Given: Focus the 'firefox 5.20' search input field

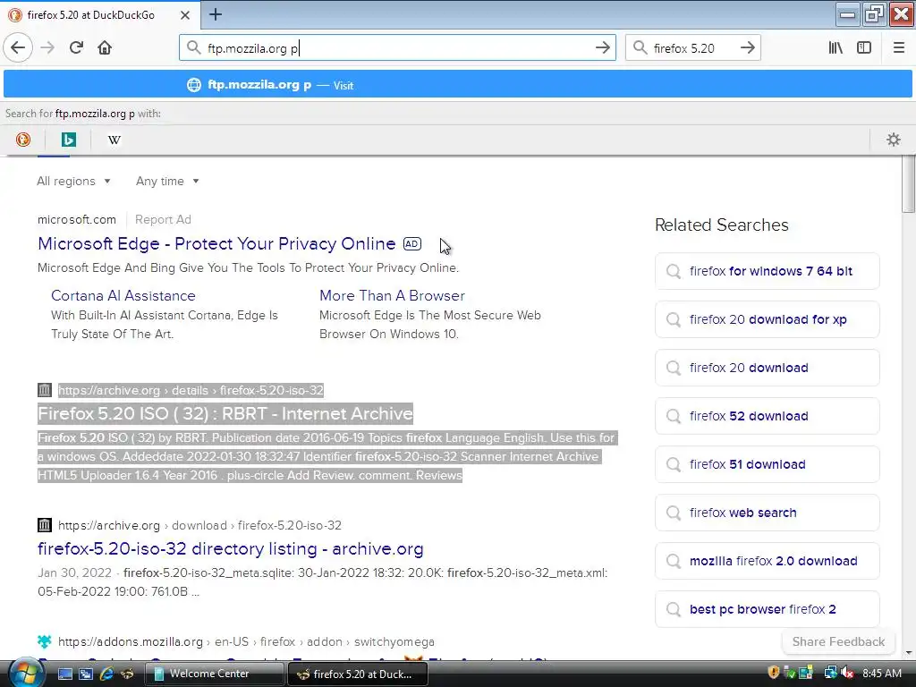Looking at the screenshot, I should click(692, 48).
